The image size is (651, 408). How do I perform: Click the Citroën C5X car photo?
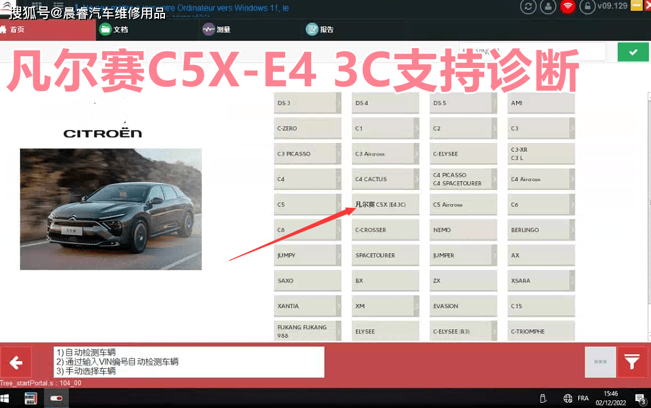[111, 209]
